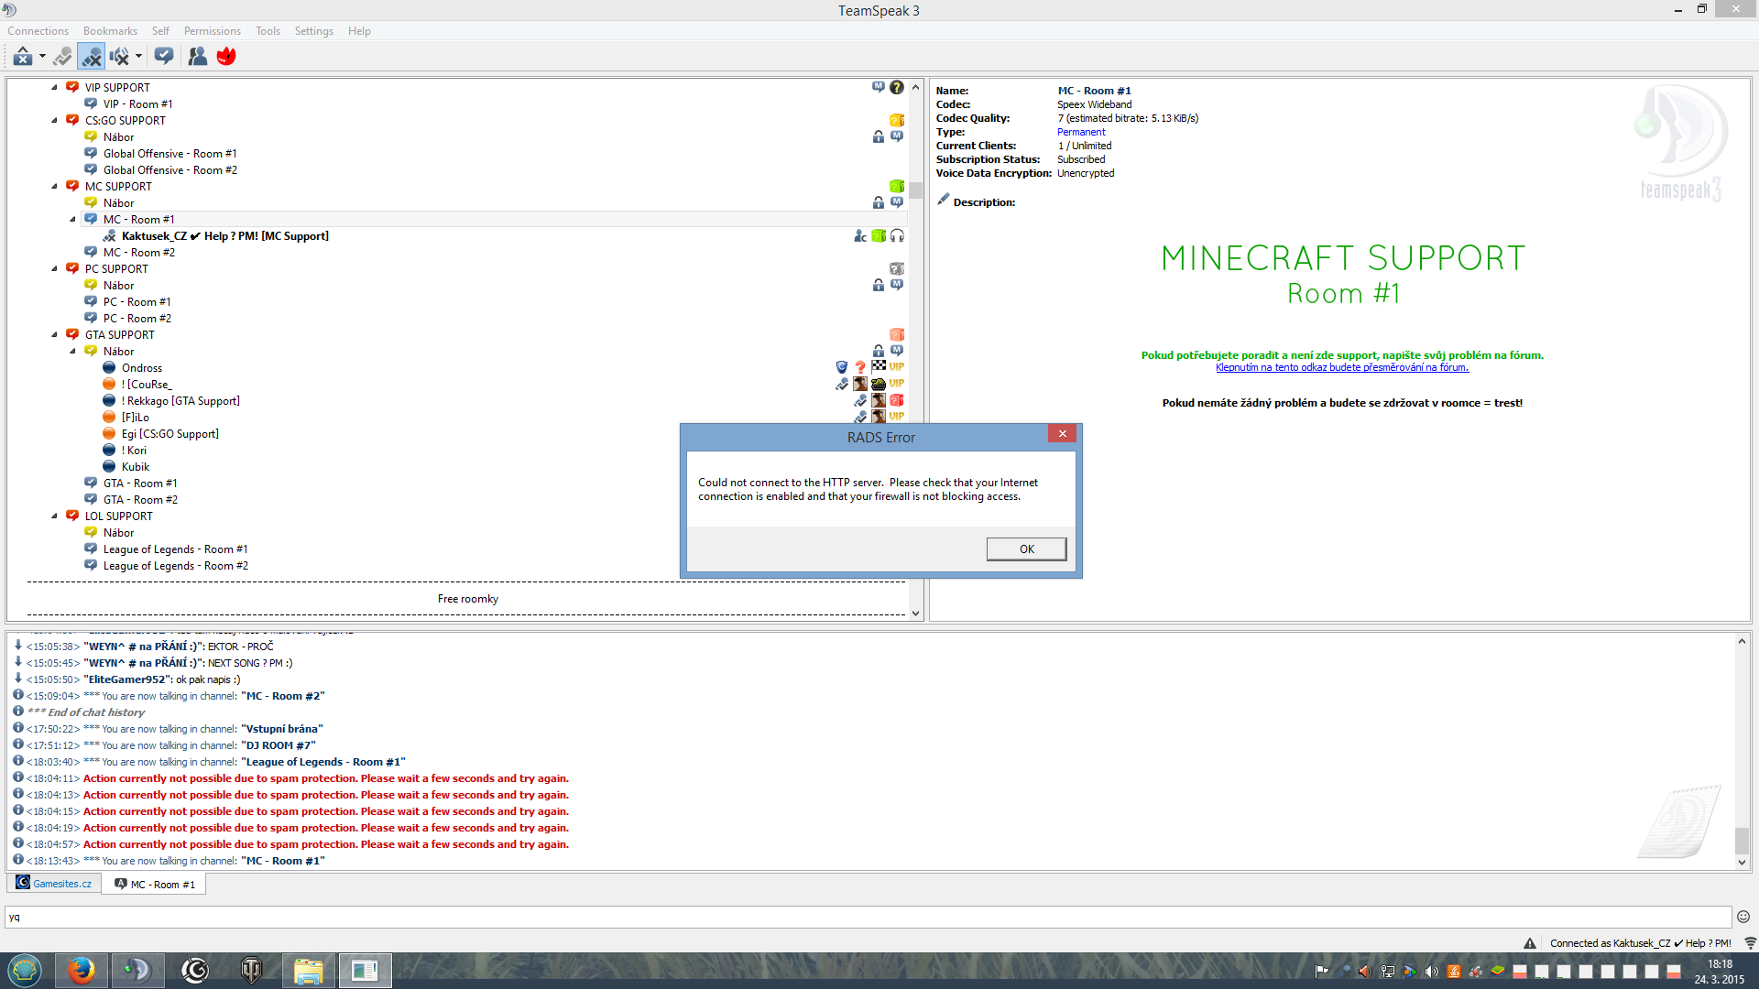Toggle Mute Microphone toolbar button
Screen dimensions: 1759x989
point(91,57)
